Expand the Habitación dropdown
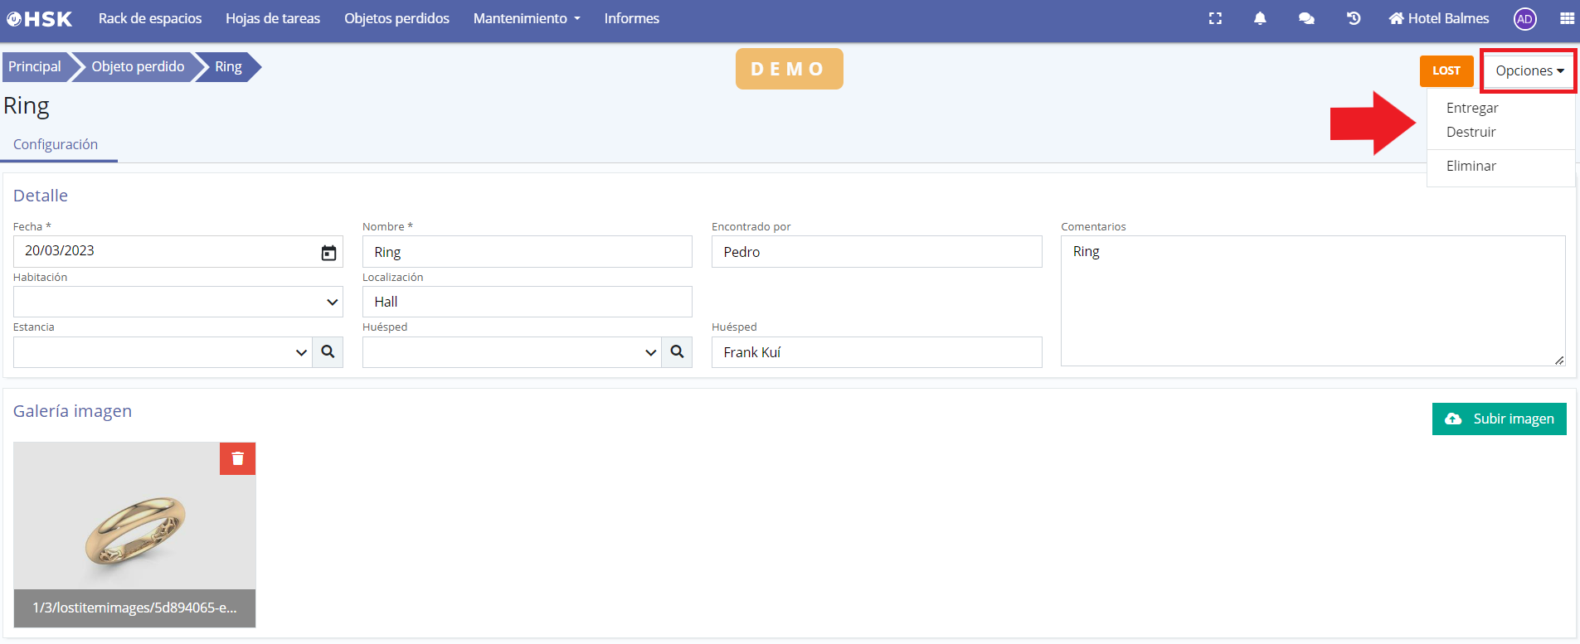 coord(177,303)
